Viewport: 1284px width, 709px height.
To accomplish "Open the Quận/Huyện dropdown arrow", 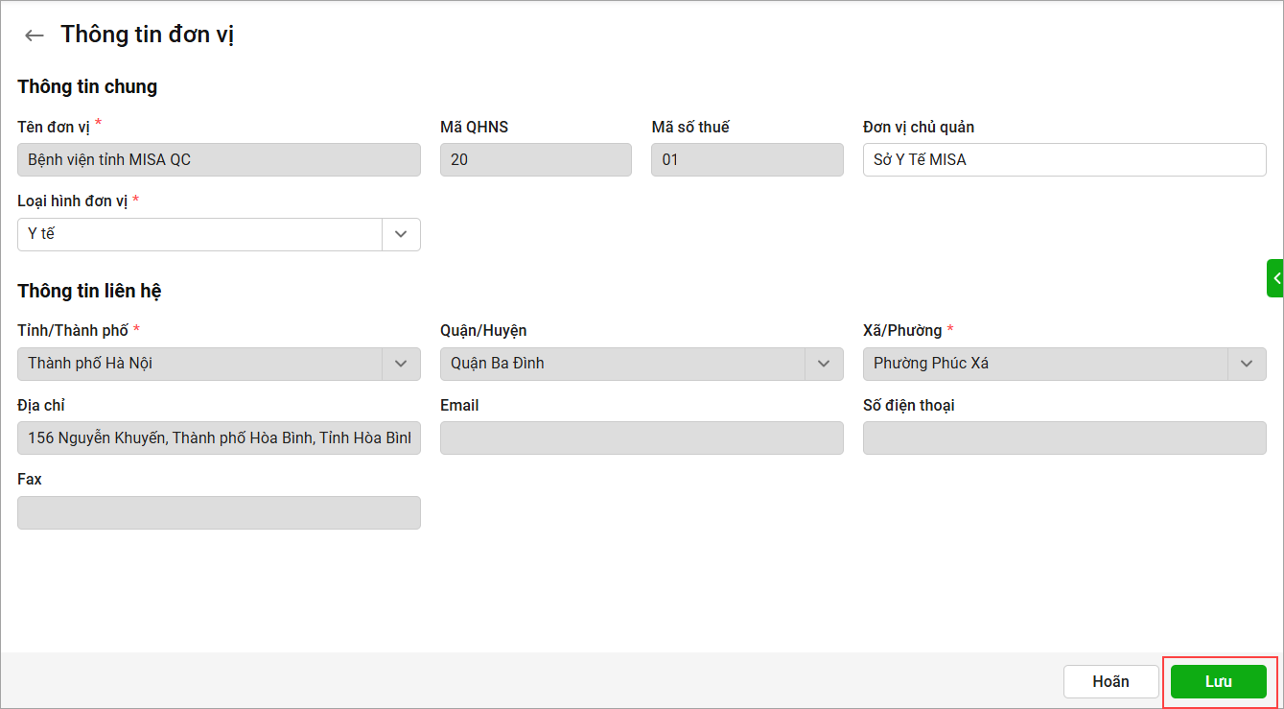I will (824, 364).
